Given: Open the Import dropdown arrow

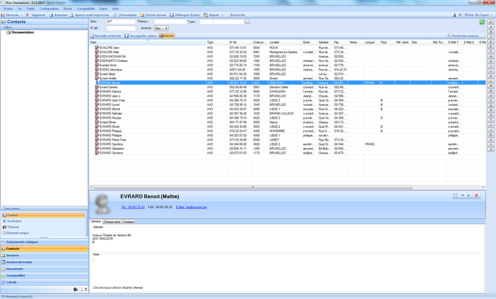Looking at the screenshot, I should (x=222, y=14).
